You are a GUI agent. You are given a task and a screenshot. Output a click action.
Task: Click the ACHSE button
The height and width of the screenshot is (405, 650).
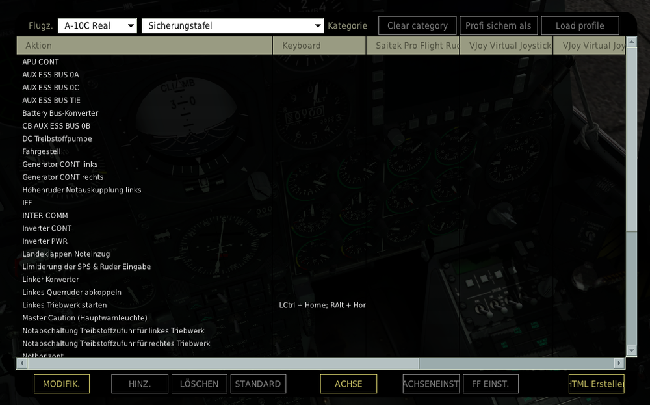(x=348, y=384)
